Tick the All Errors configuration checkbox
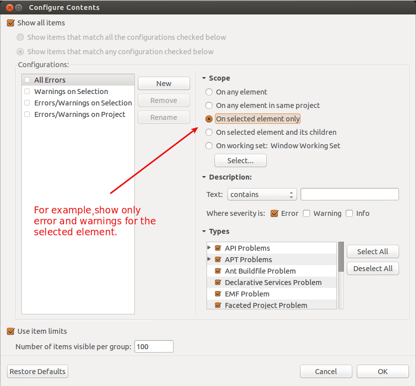 (27, 80)
